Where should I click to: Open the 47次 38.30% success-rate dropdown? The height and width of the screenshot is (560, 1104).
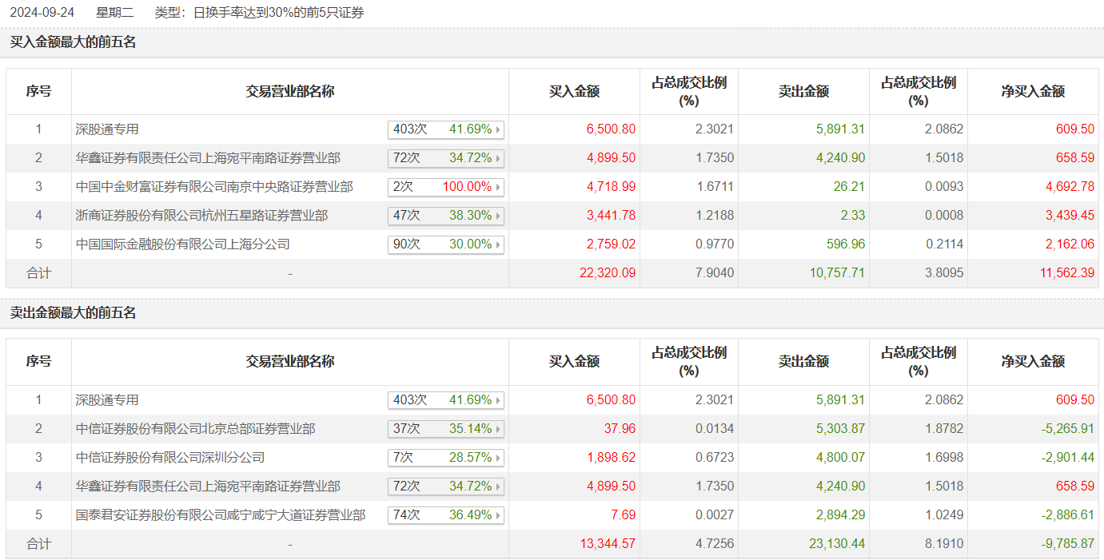(499, 216)
